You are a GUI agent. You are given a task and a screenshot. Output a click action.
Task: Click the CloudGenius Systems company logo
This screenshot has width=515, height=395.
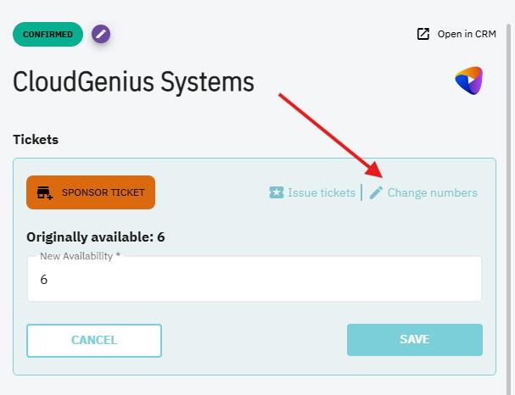point(468,81)
